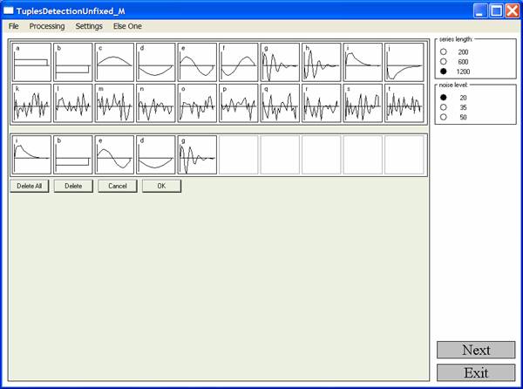
Task: Pick noisy waveform thumbnail q
Action: click(280, 103)
